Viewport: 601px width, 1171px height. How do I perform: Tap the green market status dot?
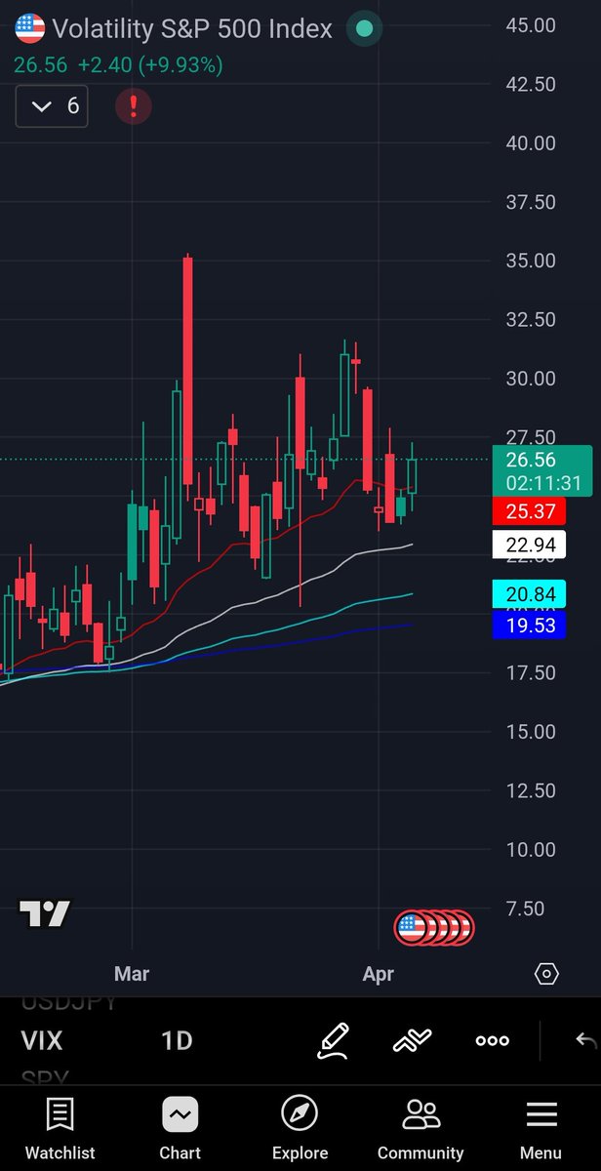click(364, 28)
